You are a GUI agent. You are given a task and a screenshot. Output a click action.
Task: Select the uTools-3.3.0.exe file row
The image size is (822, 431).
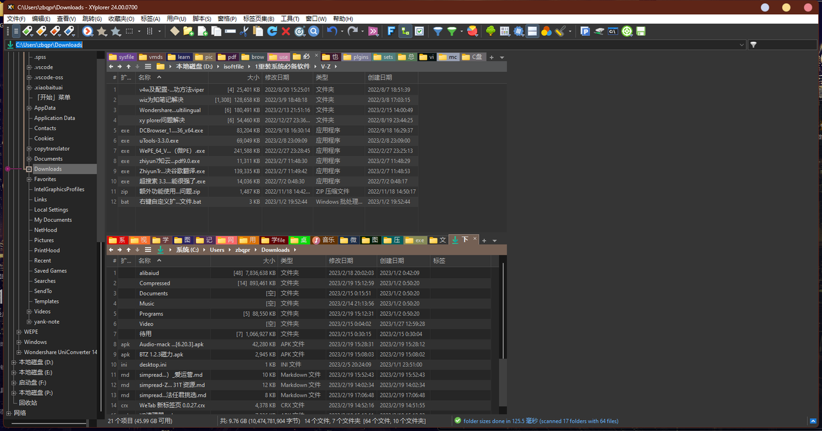click(262, 140)
